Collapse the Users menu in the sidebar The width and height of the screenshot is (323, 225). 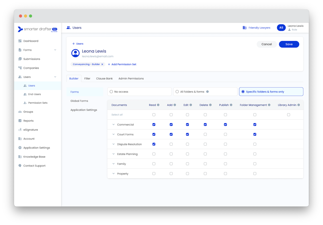(x=55, y=77)
